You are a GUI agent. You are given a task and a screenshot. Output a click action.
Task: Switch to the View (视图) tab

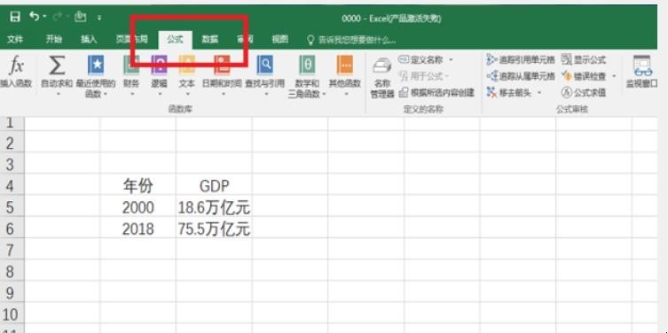(x=279, y=40)
